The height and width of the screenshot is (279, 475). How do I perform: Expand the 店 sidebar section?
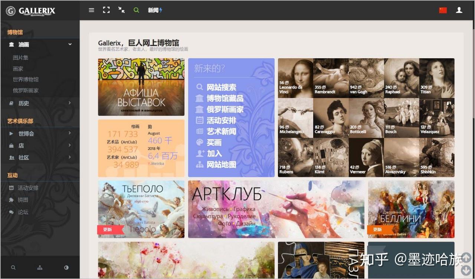tap(40, 145)
